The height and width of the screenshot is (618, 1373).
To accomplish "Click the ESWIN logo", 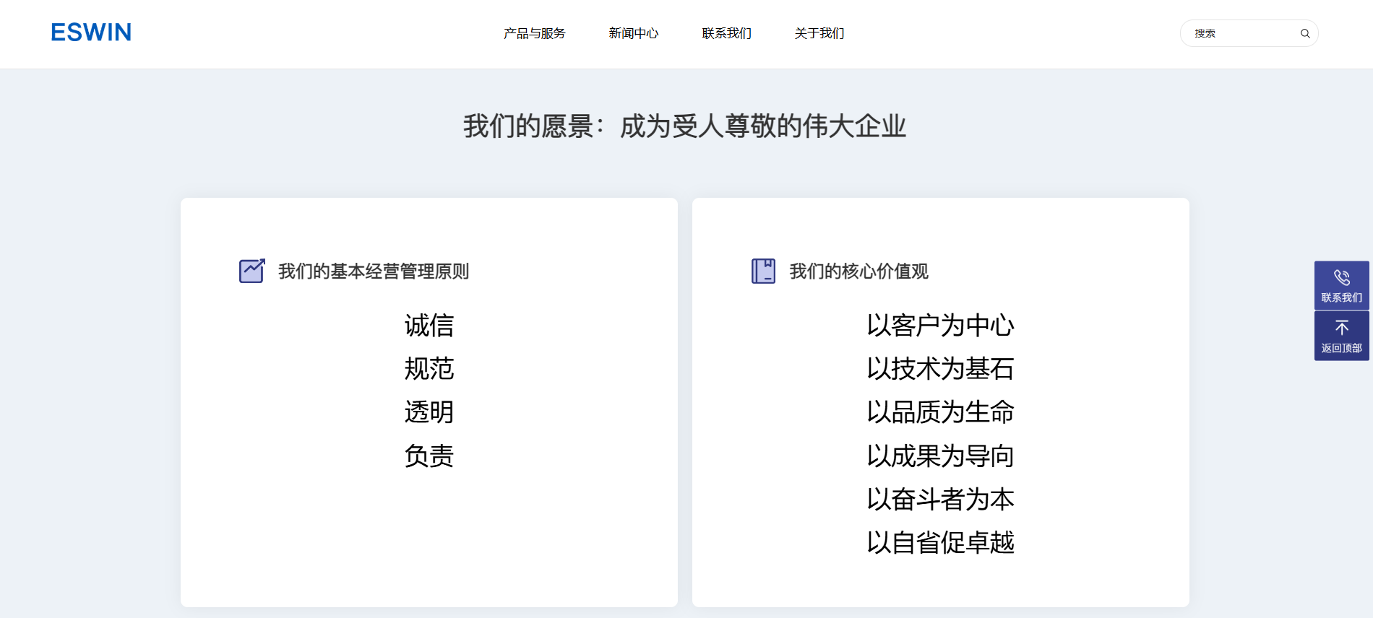I will point(91,32).
